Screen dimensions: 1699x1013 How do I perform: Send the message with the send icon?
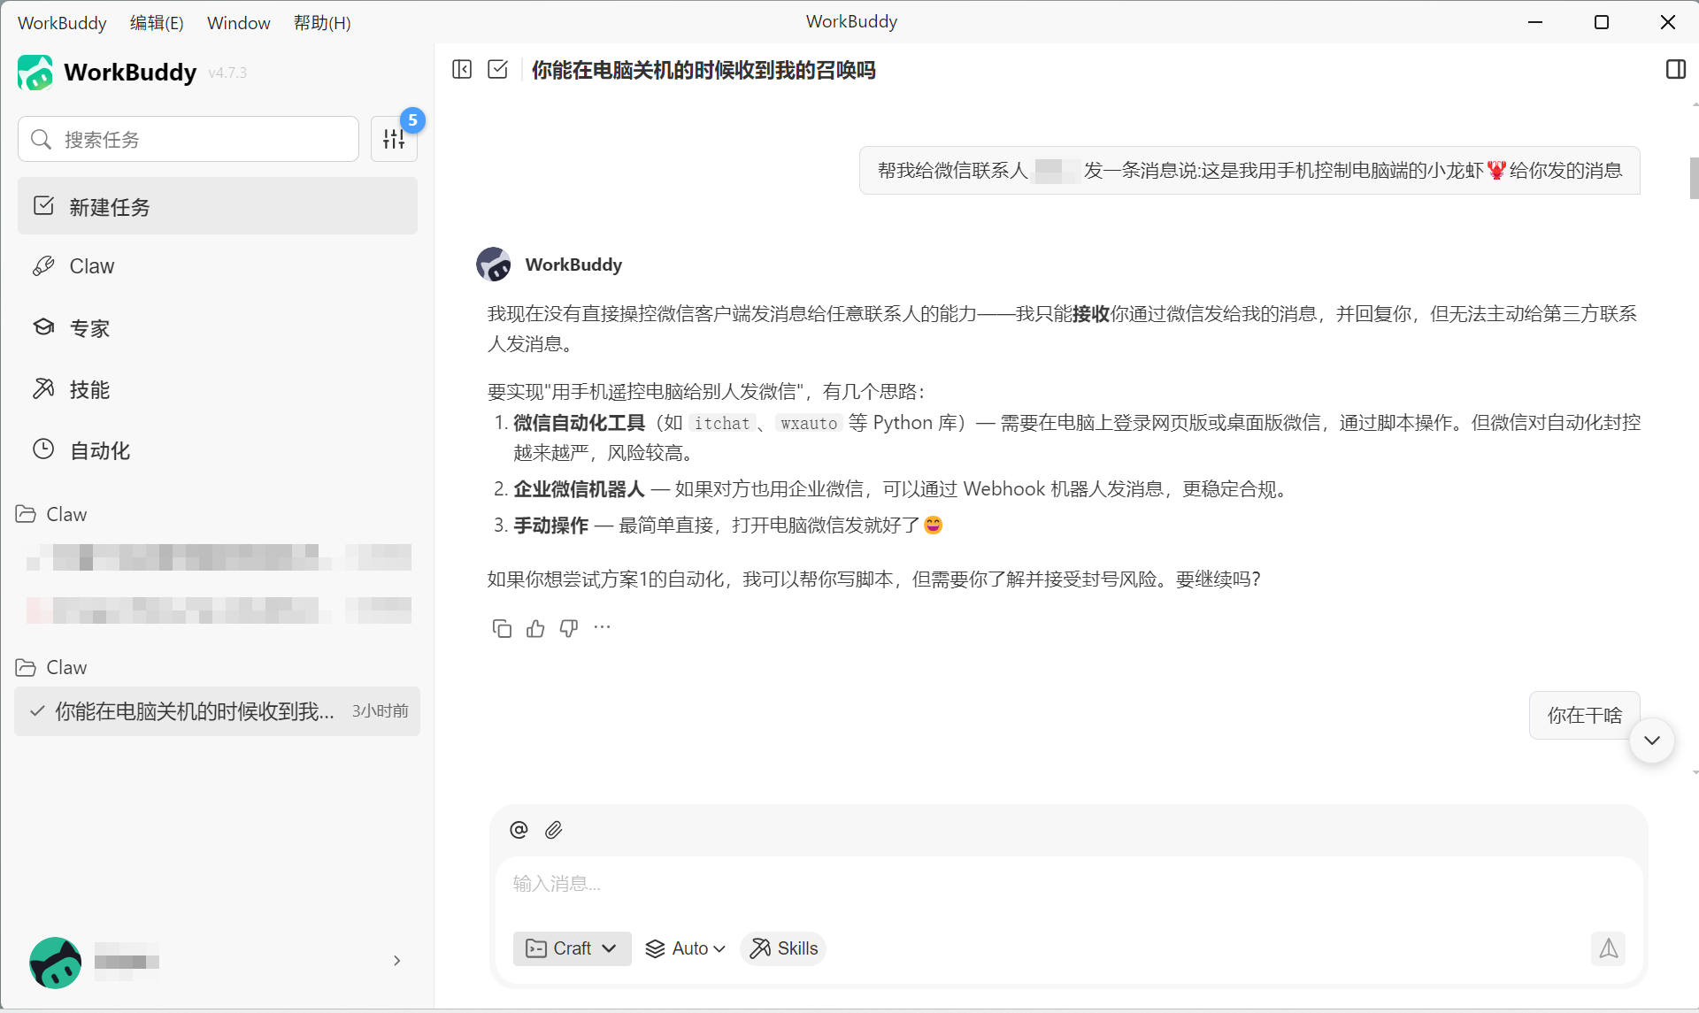pyautogui.click(x=1608, y=948)
